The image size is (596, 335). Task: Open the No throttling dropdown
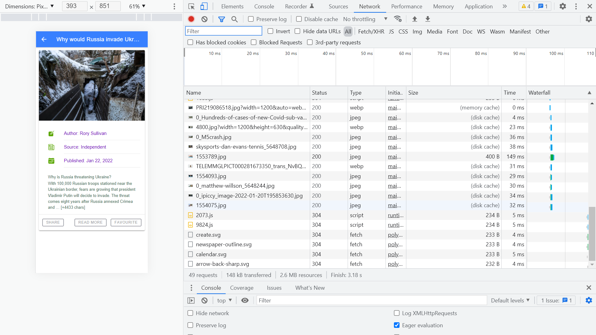[x=365, y=19]
